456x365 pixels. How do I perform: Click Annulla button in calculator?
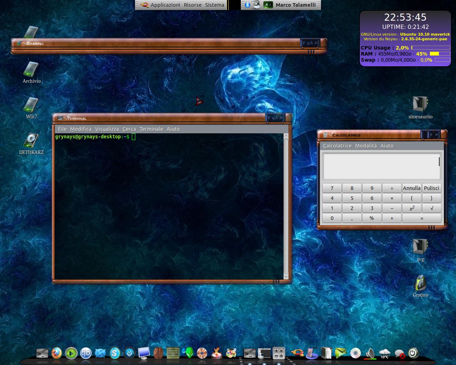[x=412, y=188]
